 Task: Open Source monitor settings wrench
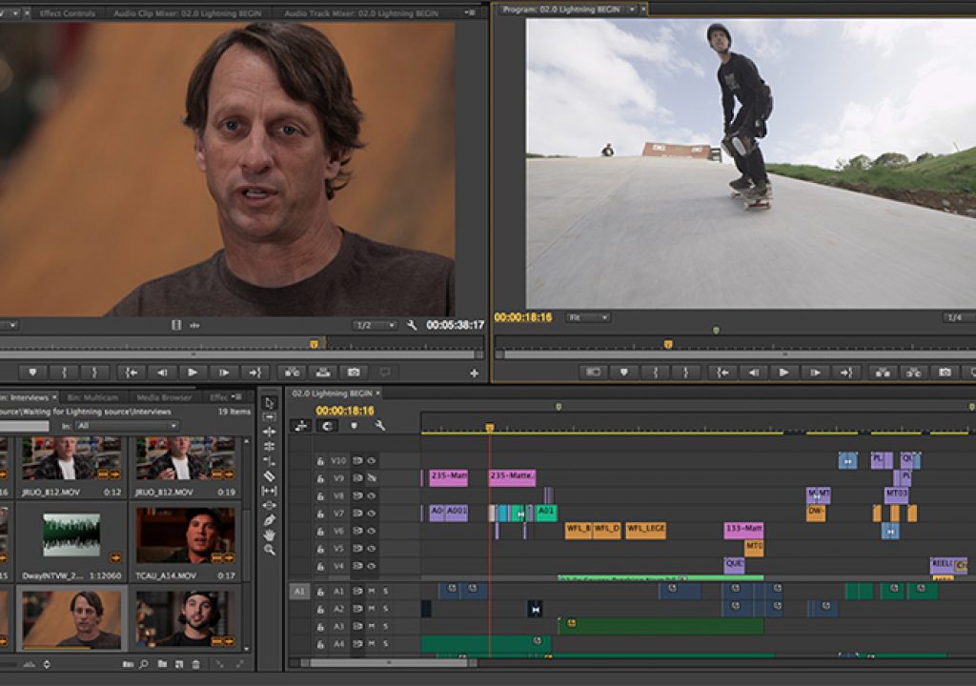click(x=412, y=325)
